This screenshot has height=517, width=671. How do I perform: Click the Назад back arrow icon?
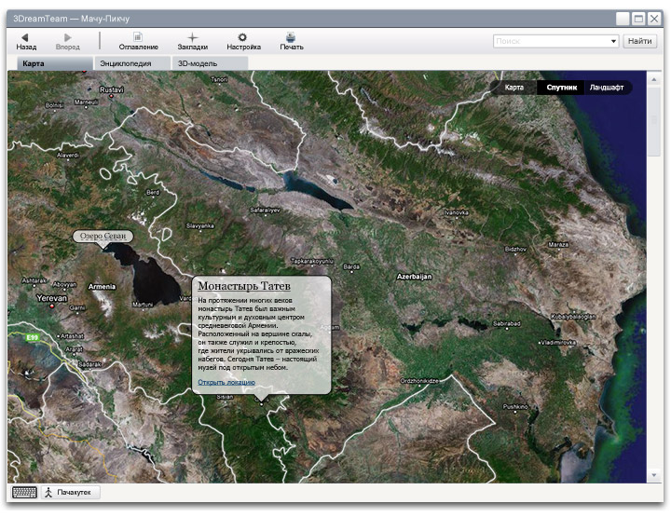[25, 37]
